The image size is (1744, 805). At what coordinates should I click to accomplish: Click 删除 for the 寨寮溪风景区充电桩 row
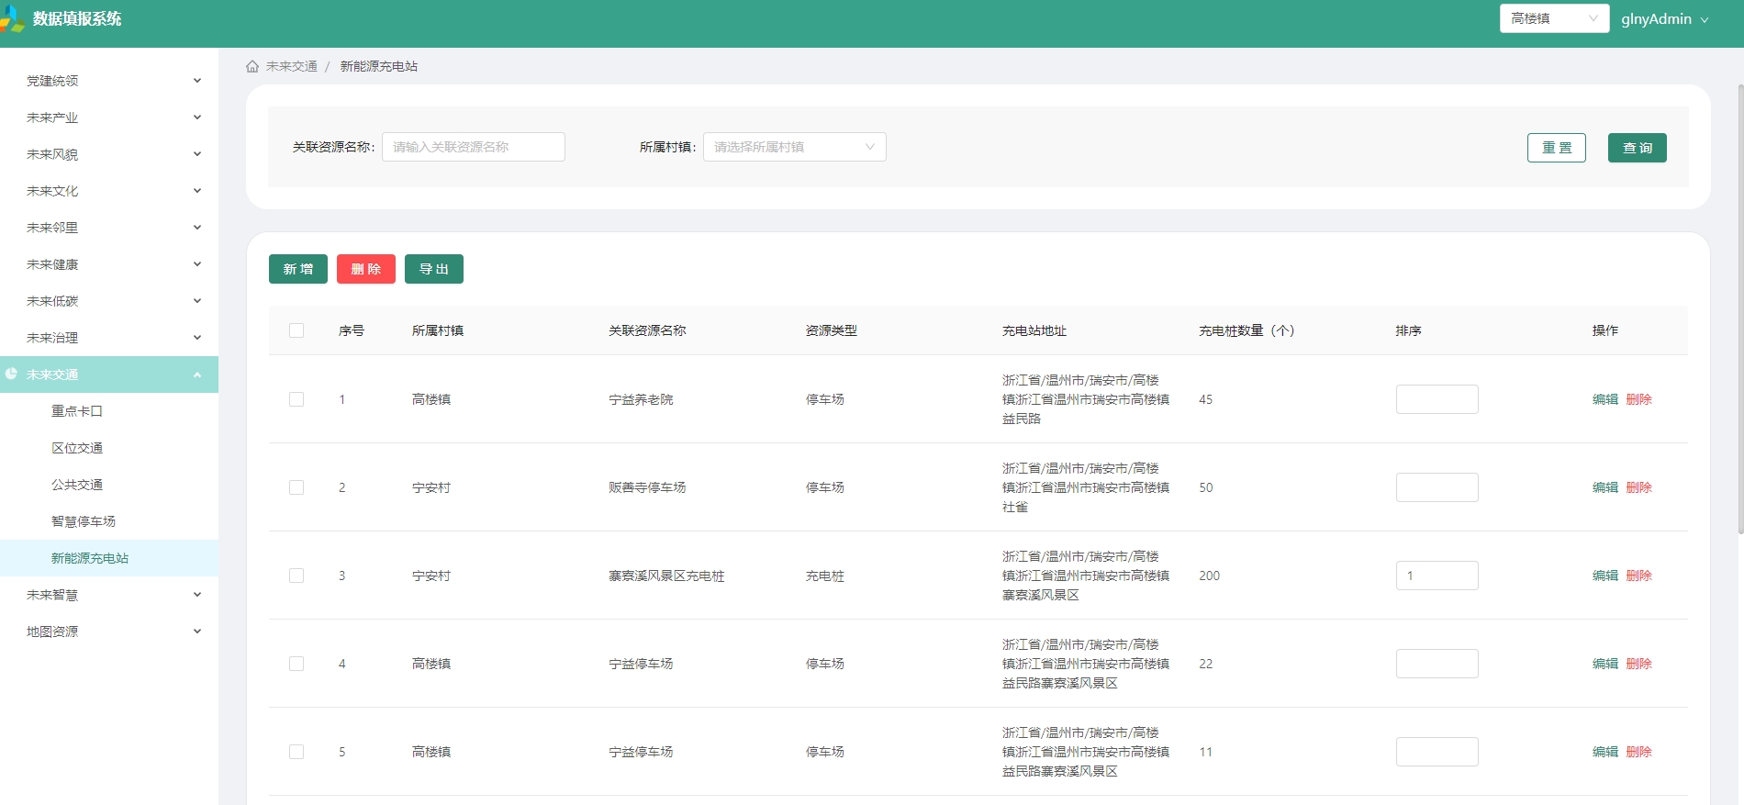[x=1639, y=576]
